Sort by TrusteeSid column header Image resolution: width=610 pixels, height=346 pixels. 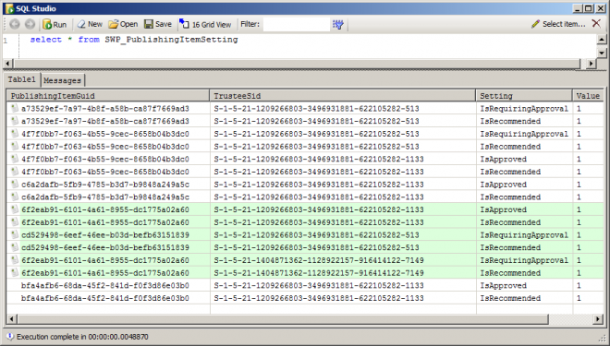click(x=342, y=96)
